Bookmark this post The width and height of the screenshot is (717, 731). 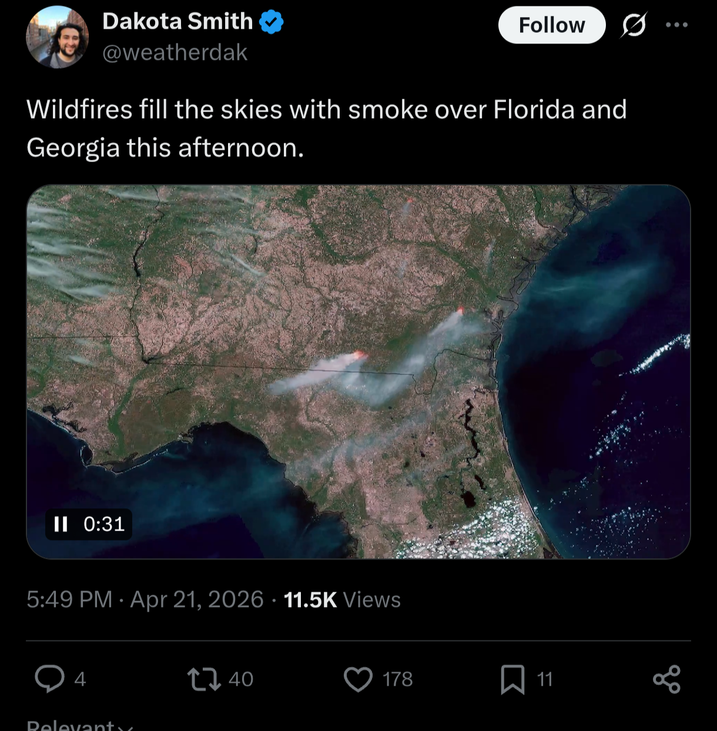click(x=512, y=679)
